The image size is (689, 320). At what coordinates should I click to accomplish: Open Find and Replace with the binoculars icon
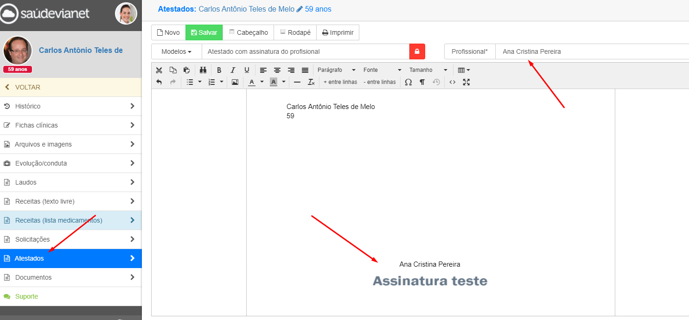(x=203, y=70)
